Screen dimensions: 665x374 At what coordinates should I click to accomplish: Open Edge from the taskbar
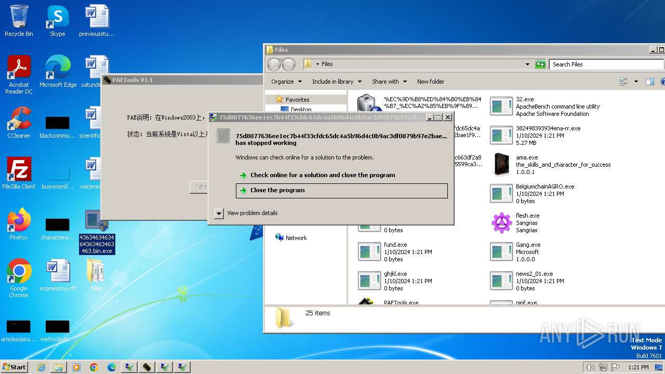112,367
